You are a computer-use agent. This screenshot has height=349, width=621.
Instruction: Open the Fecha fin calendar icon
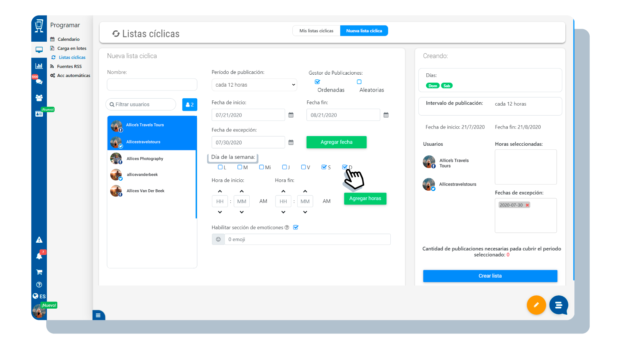point(386,115)
